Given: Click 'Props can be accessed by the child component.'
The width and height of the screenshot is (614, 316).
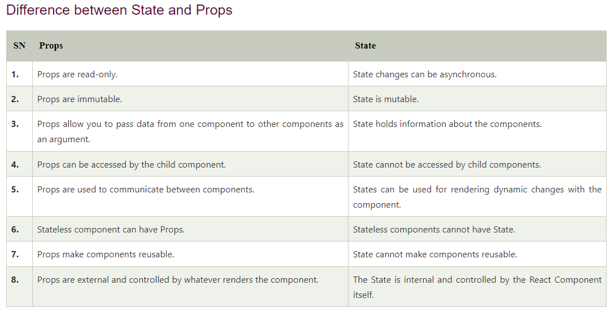Looking at the screenshot, I should point(132,165).
